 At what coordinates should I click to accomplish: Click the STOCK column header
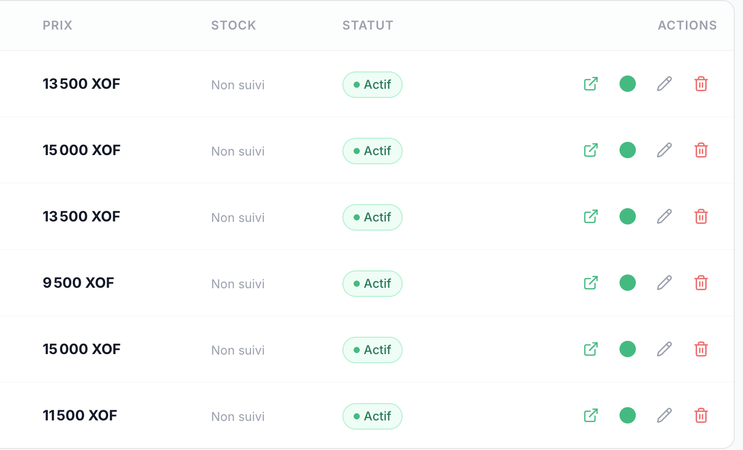[234, 26]
